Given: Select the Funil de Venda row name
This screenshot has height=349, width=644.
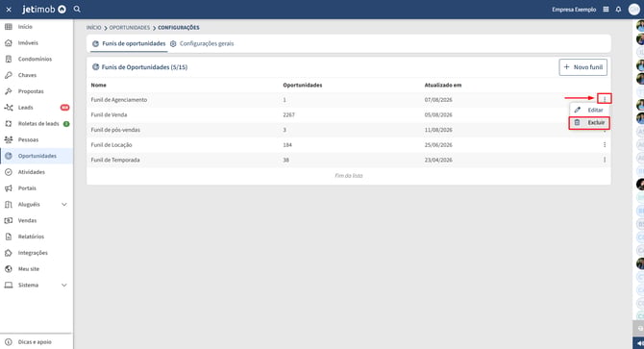Looking at the screenshot, I should pos(109,114).
